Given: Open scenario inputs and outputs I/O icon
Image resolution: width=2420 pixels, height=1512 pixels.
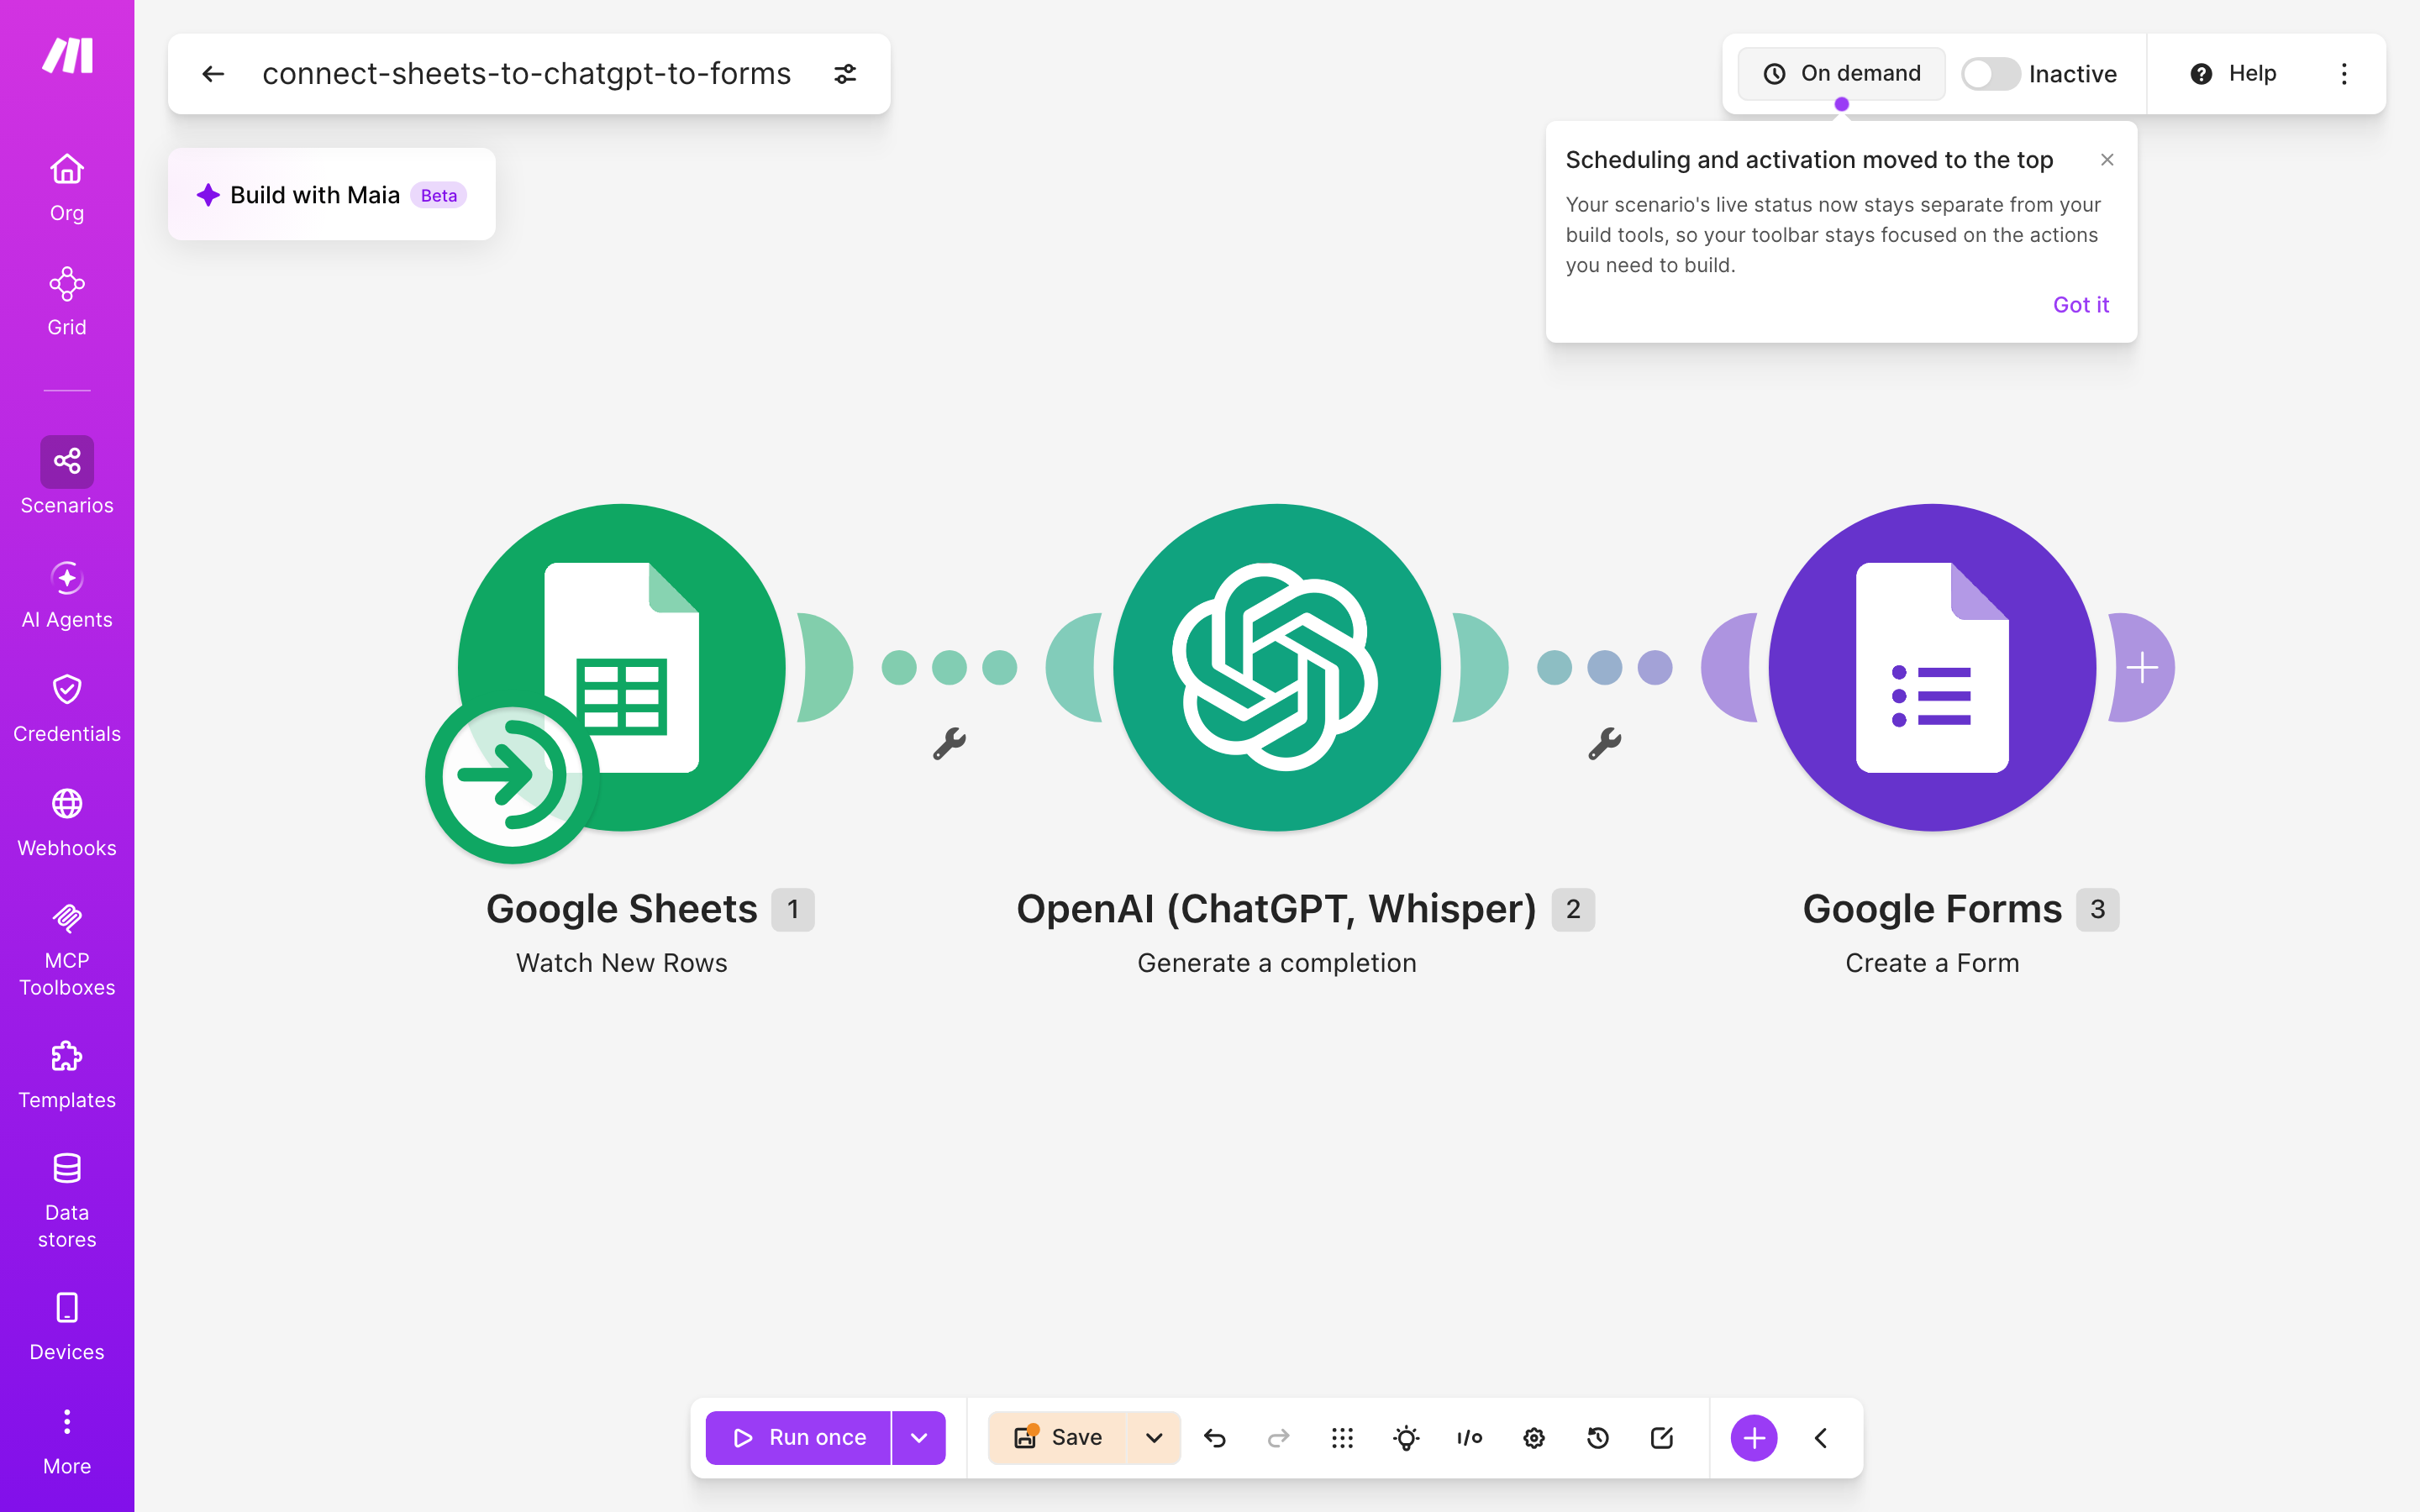Looking at the screenshot, I should 1470,1438.
